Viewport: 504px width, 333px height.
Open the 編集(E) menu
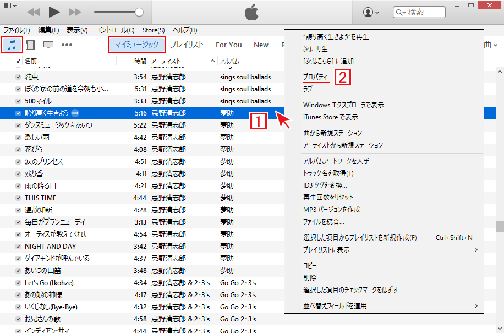pos(48,30)
